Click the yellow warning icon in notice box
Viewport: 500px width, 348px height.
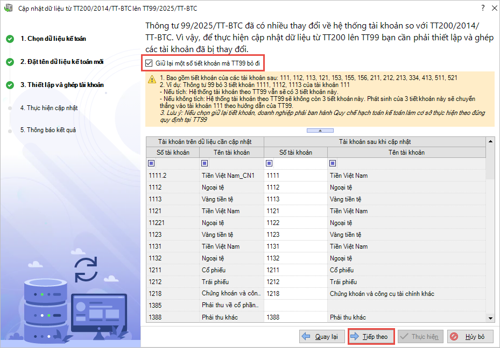pyautogui.click(x=152, y=79)
